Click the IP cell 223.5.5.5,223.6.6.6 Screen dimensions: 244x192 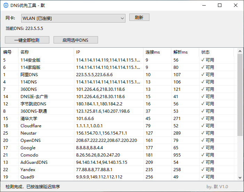click(94, 74)
